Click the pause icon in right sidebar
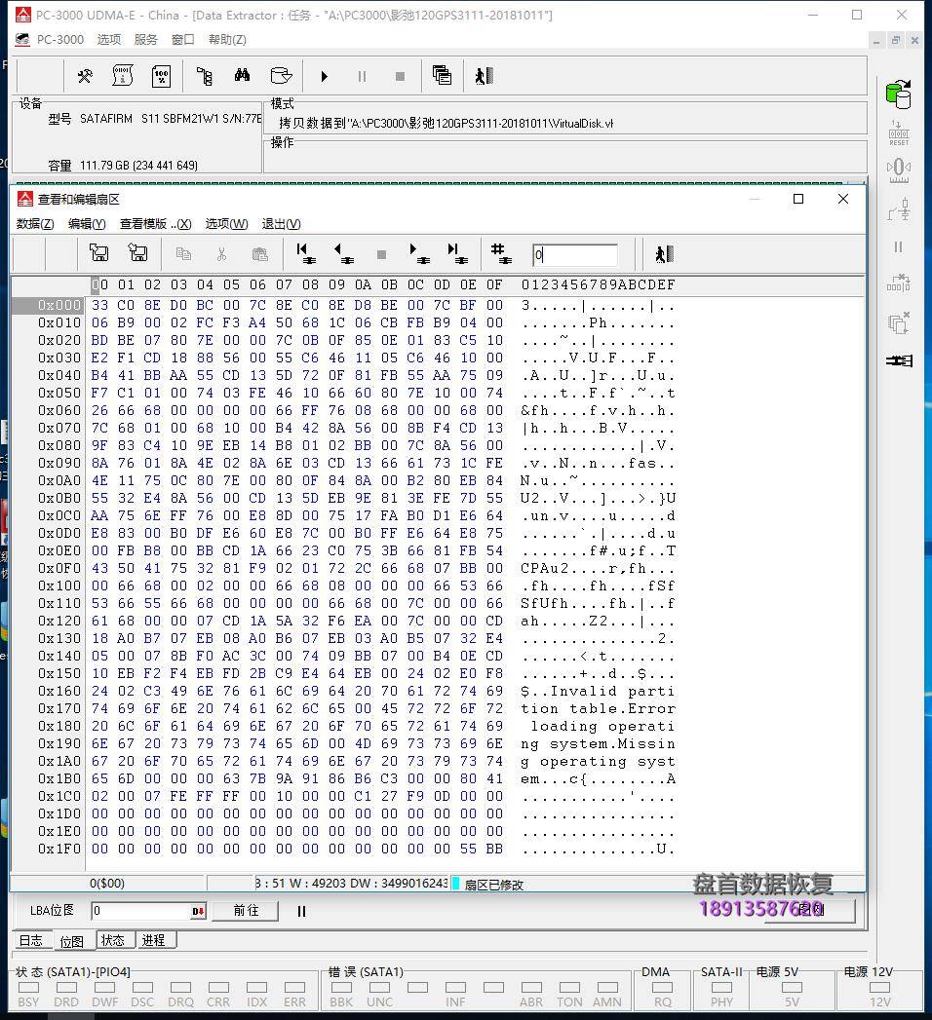Viewport: 932px width, 1020px height. click(x=898, y=247)
